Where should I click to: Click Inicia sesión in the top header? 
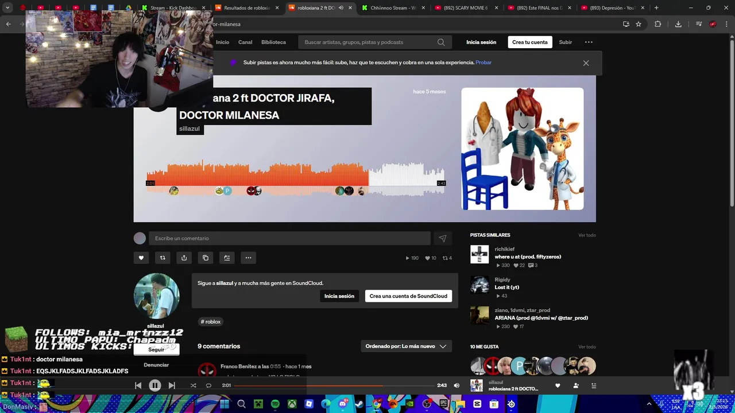(x=481, y=42)
